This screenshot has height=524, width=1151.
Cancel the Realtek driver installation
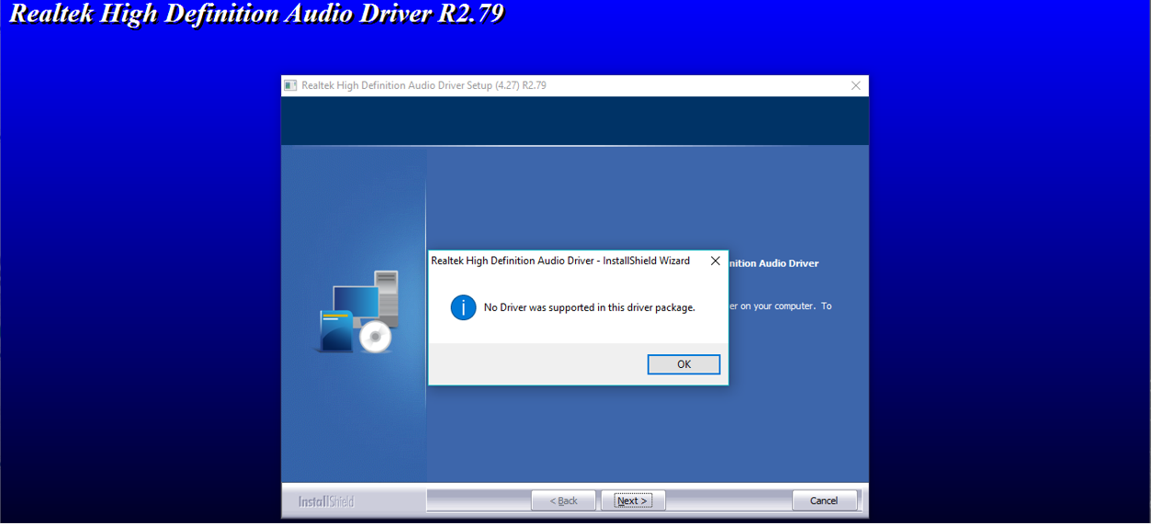click(824, 500)
